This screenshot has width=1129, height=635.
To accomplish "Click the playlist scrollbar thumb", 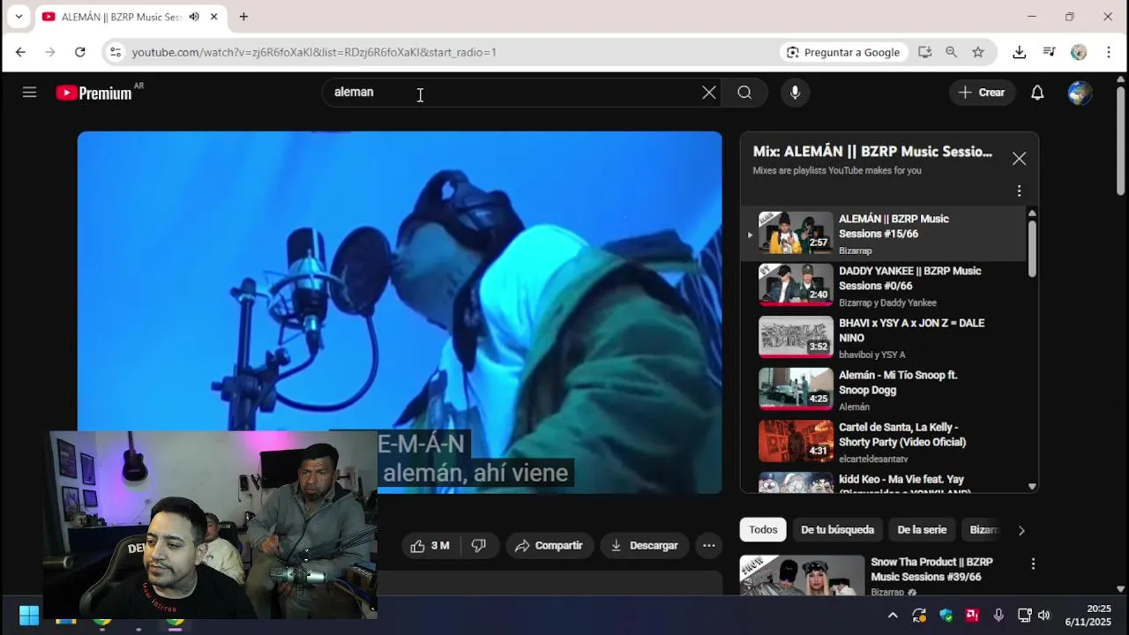I will click(1032, 249).
